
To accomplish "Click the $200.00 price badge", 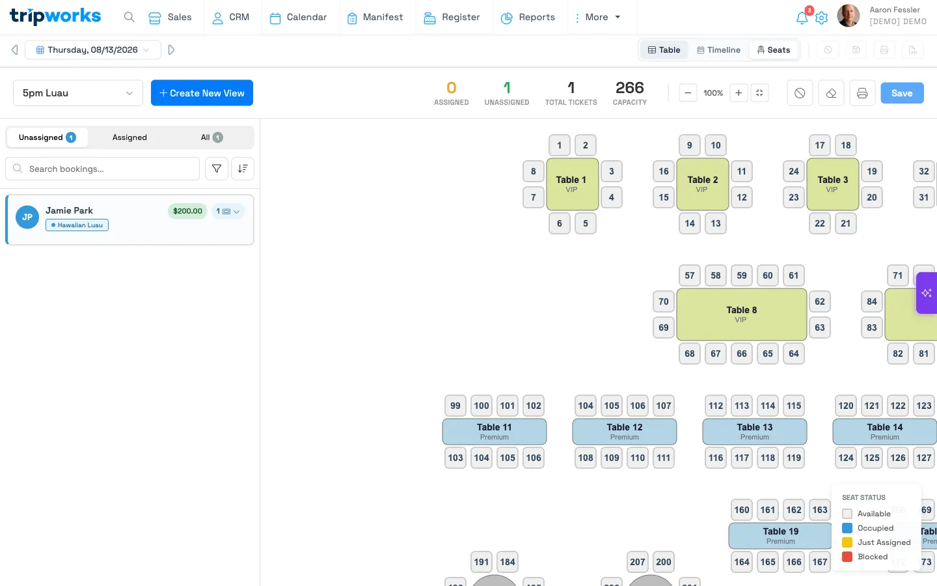I will click(188, 211).
